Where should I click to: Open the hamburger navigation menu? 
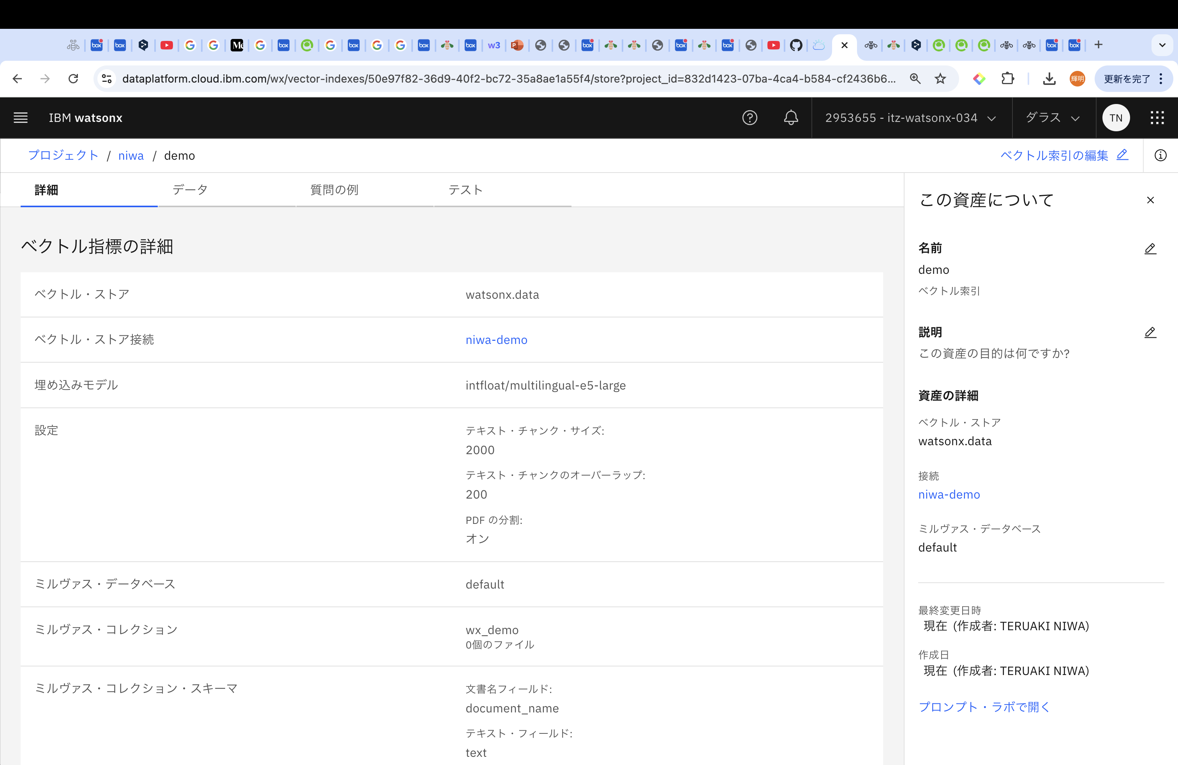20,118
